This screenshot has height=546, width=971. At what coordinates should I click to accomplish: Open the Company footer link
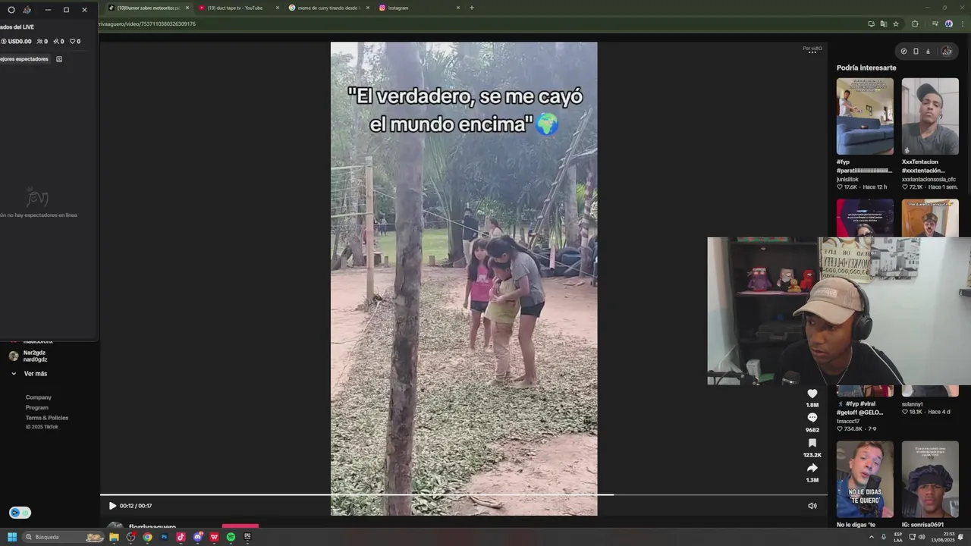39,397
